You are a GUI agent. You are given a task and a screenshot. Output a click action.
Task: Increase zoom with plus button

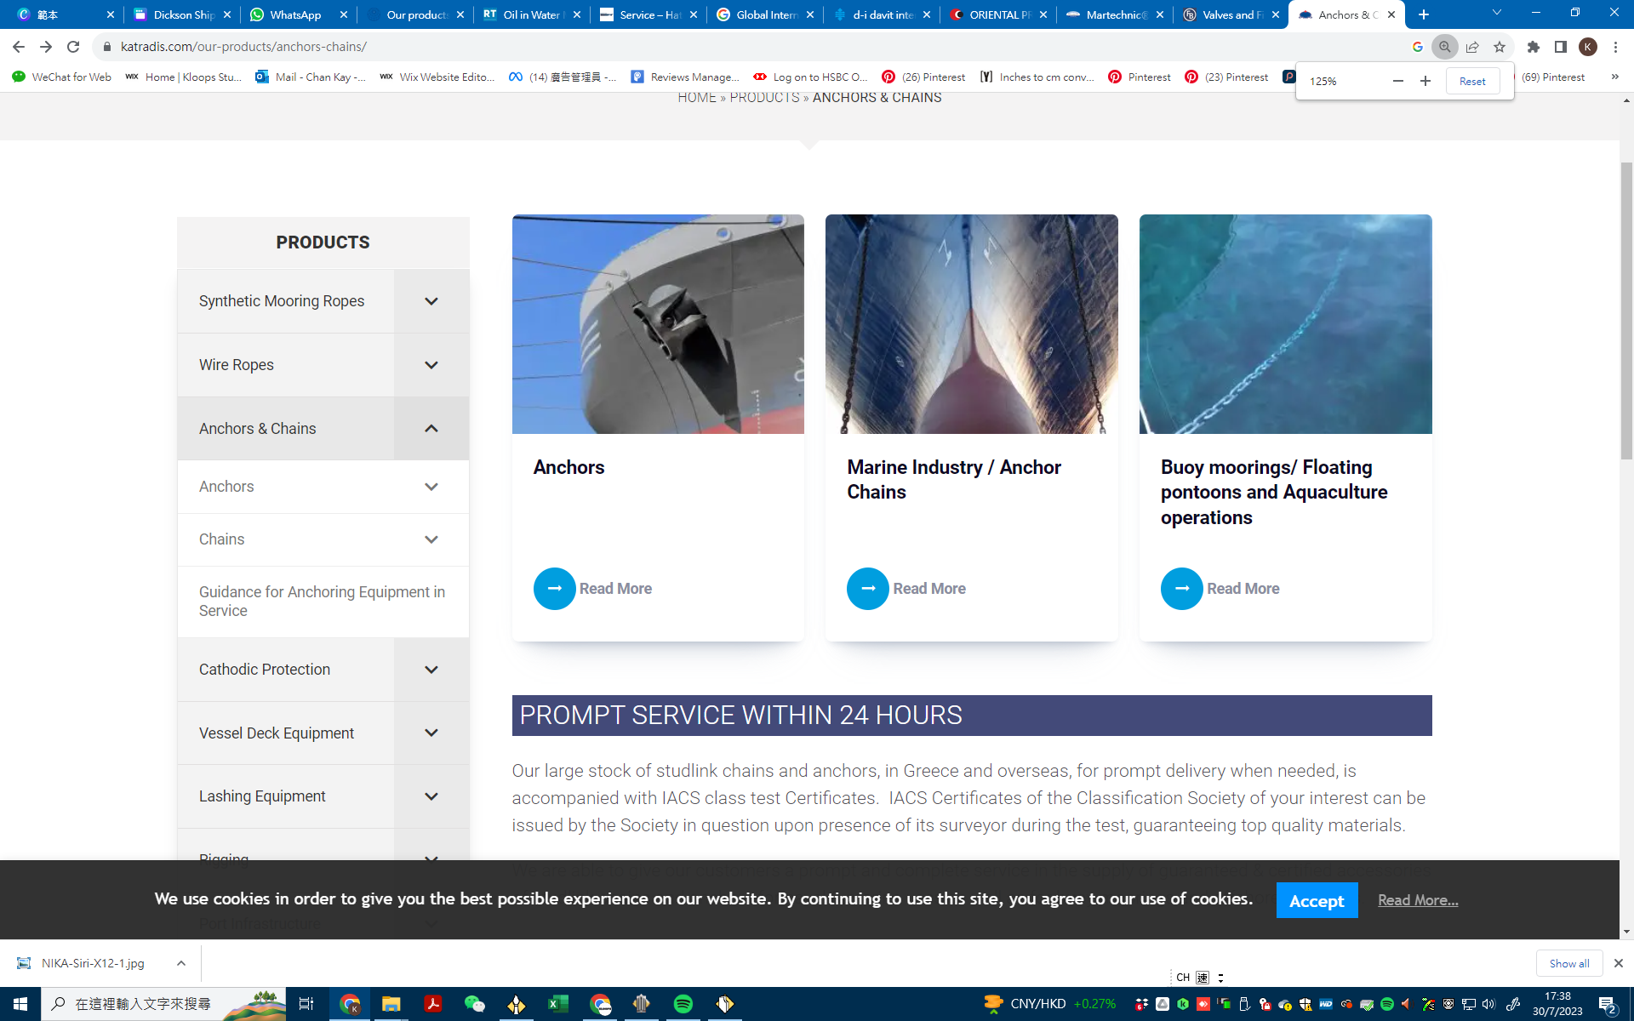tap(1425, 81)
